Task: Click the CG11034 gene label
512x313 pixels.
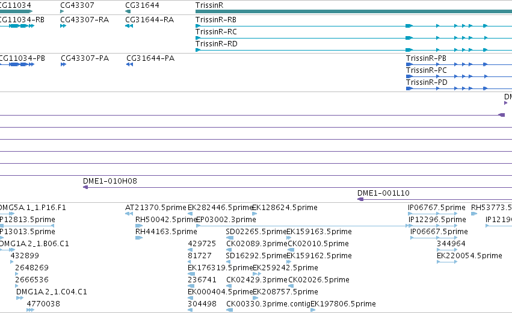Action: tap(16, 5)
